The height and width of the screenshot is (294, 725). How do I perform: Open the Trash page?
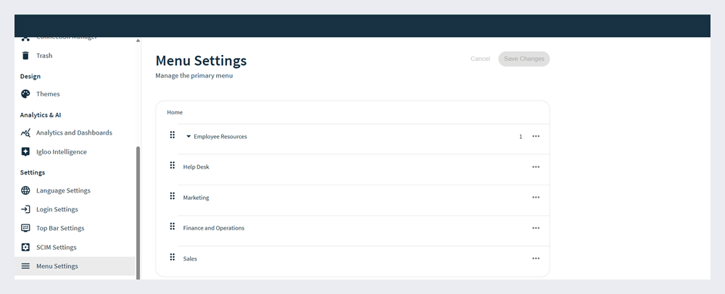pos(44,55)
